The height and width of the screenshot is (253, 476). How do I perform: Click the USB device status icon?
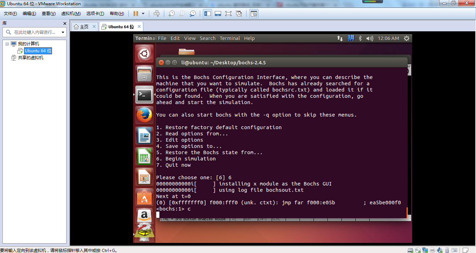(447, 250)
